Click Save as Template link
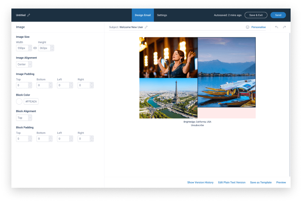The width and height of the screenshot is (302, 202). coord(261,182)
